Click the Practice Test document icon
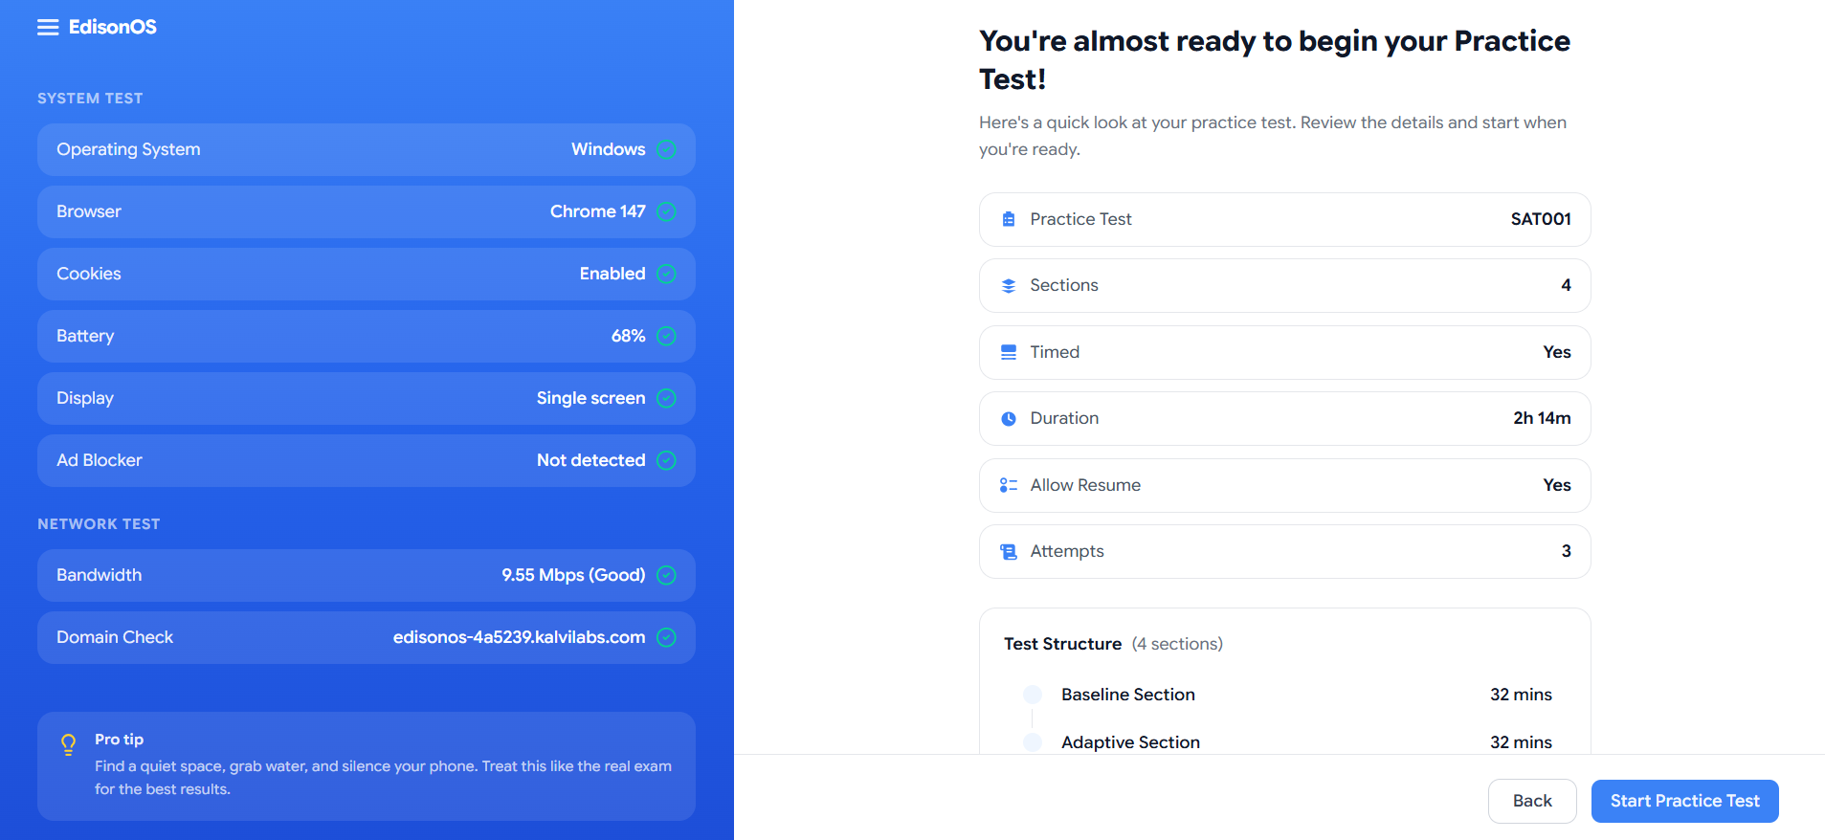1825x840 pixels. click(x=1008, y=219)
